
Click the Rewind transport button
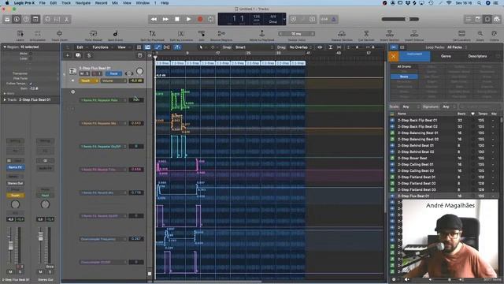coord(154,19)
